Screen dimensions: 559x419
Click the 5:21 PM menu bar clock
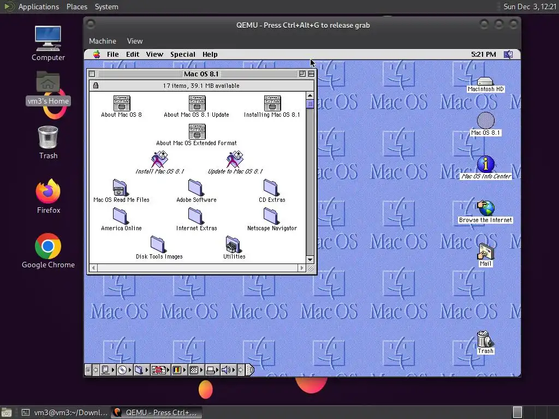(x=484, y=55)
